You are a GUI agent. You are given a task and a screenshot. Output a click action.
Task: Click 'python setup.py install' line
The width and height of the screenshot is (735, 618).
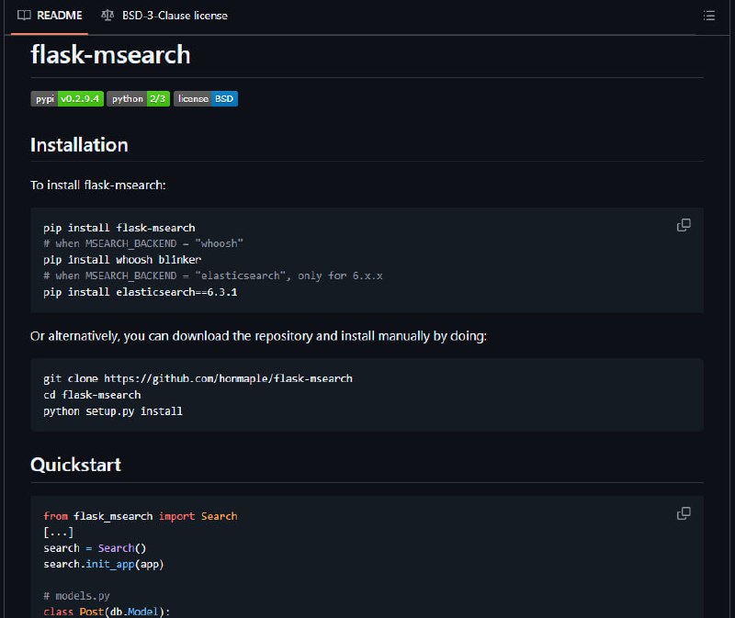tap(113, 410)
